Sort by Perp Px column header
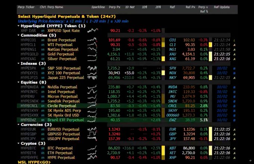This screenshot has height=164, width=254. pos(115,7)
